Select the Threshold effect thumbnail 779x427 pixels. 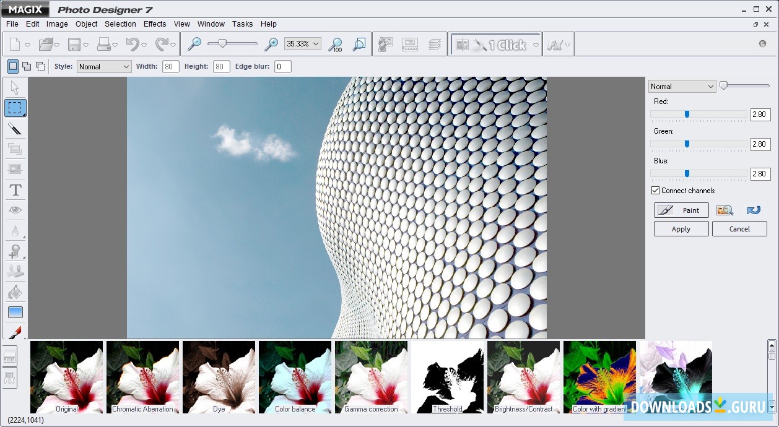tap(447, 377)
